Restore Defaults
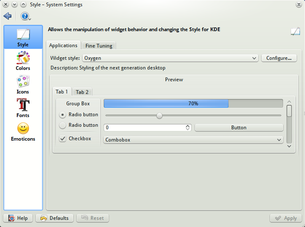 coord(54,218)
